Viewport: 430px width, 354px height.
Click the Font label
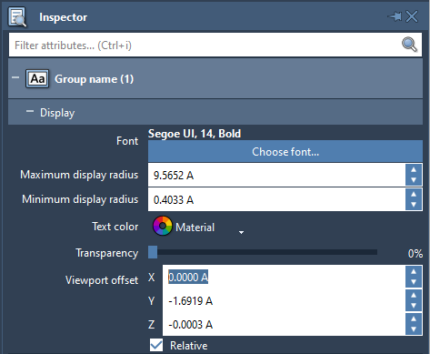127,141
